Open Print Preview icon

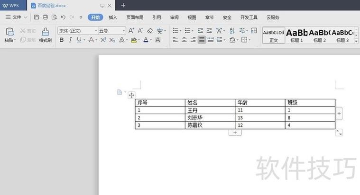coord(54,17)
